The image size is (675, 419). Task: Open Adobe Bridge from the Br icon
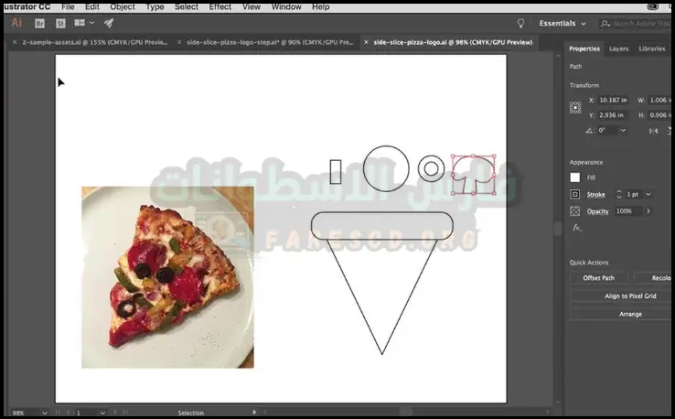click(x=39, y=23)
